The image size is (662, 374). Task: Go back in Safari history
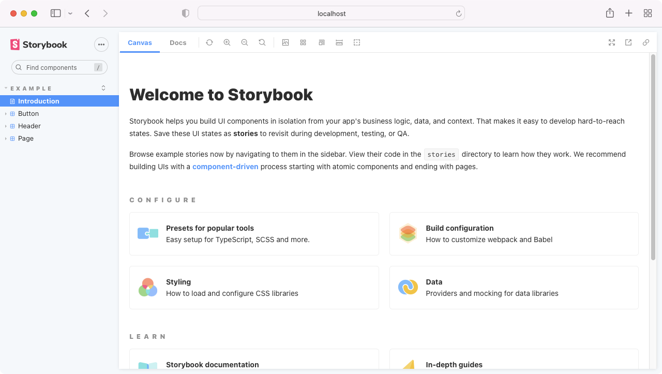tap(87, 13)
